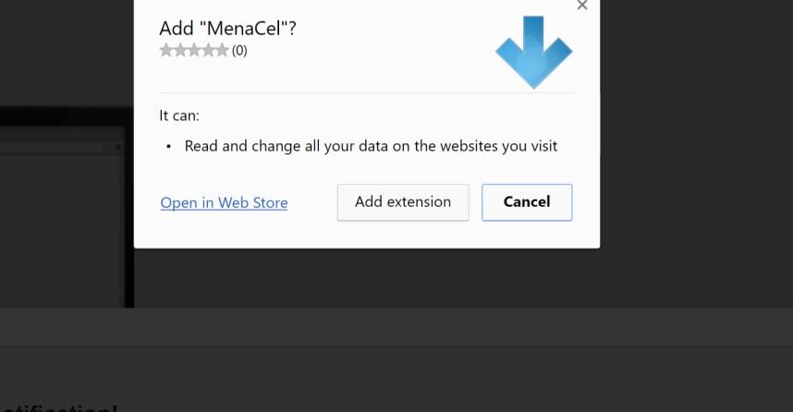
Task: Click the bullet point before the permission
Action: tap(169, 146)
